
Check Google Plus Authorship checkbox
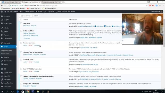[x=21, y=84]
